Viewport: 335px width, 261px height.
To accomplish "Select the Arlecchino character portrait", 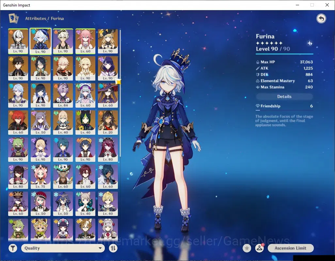I will click(18, 41).
